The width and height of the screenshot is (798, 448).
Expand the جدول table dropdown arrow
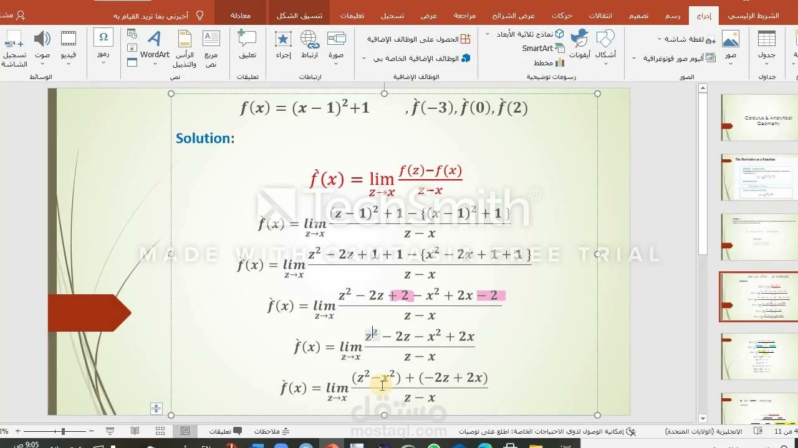(766, 64)
